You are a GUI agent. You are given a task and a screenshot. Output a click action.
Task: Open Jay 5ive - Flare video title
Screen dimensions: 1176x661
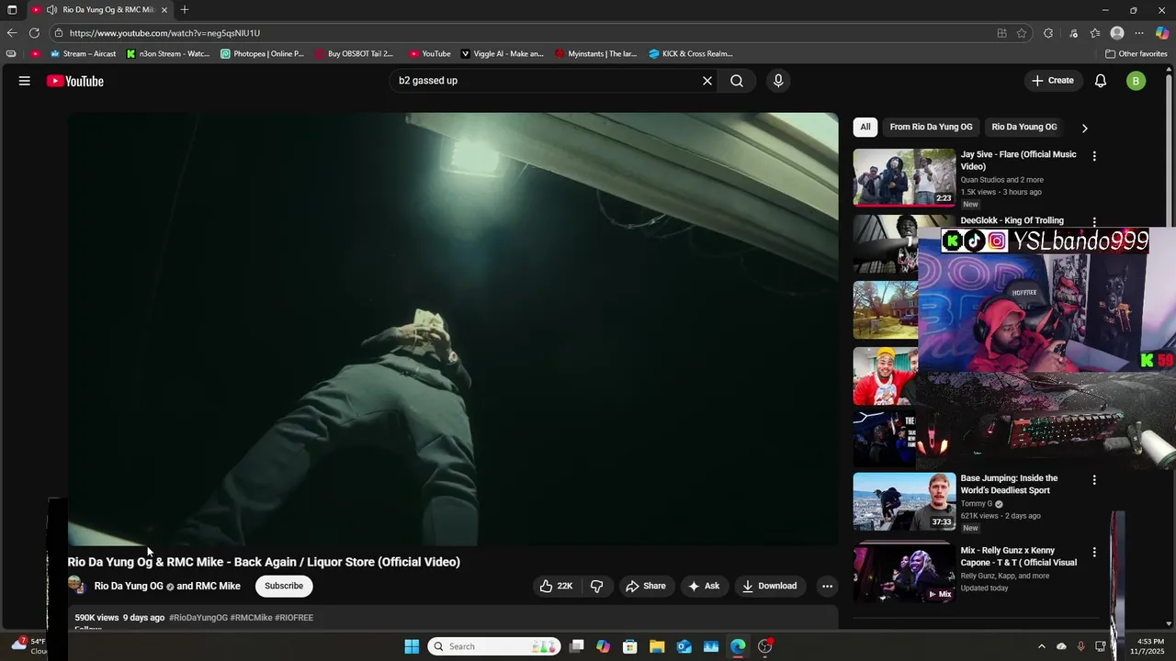click(1018, 161)
